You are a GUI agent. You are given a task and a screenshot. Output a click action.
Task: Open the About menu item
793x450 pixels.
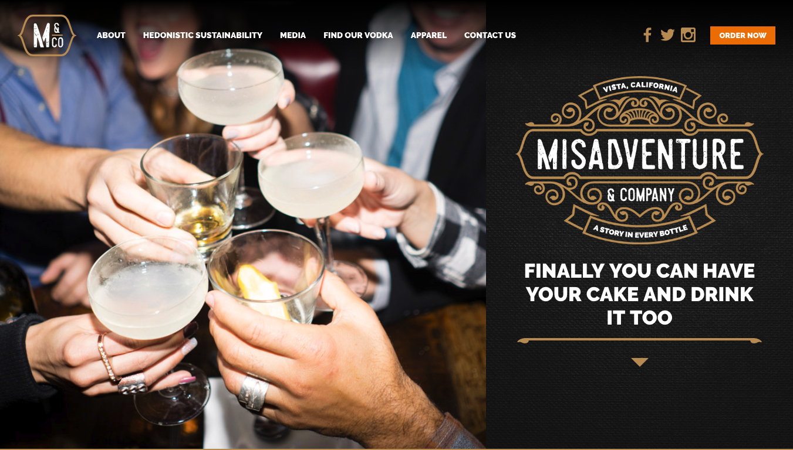coord(111,35)
